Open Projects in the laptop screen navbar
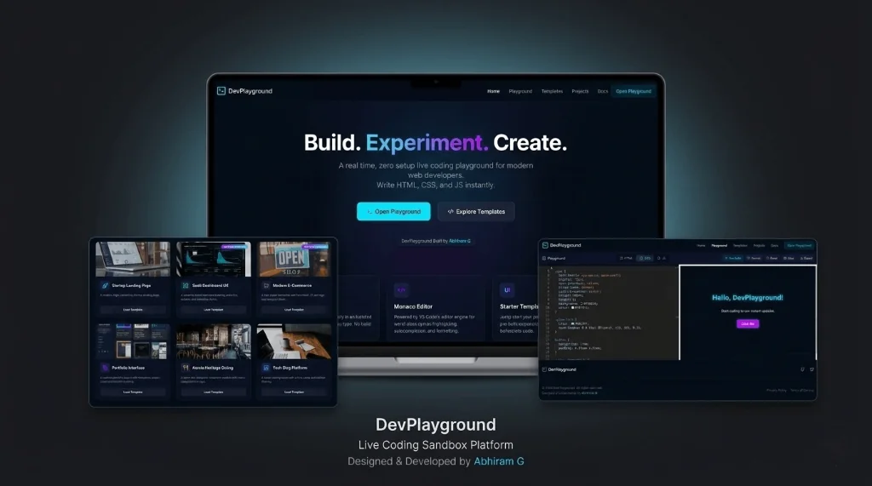This screenshot has width=872, height=486. [x=580, y=91]
